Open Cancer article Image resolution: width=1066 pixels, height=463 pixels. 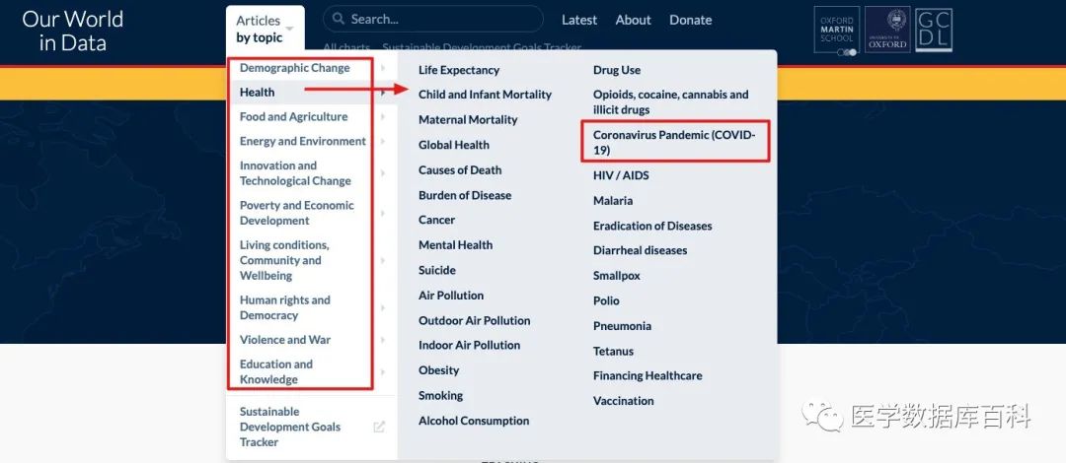click(436, 220)
